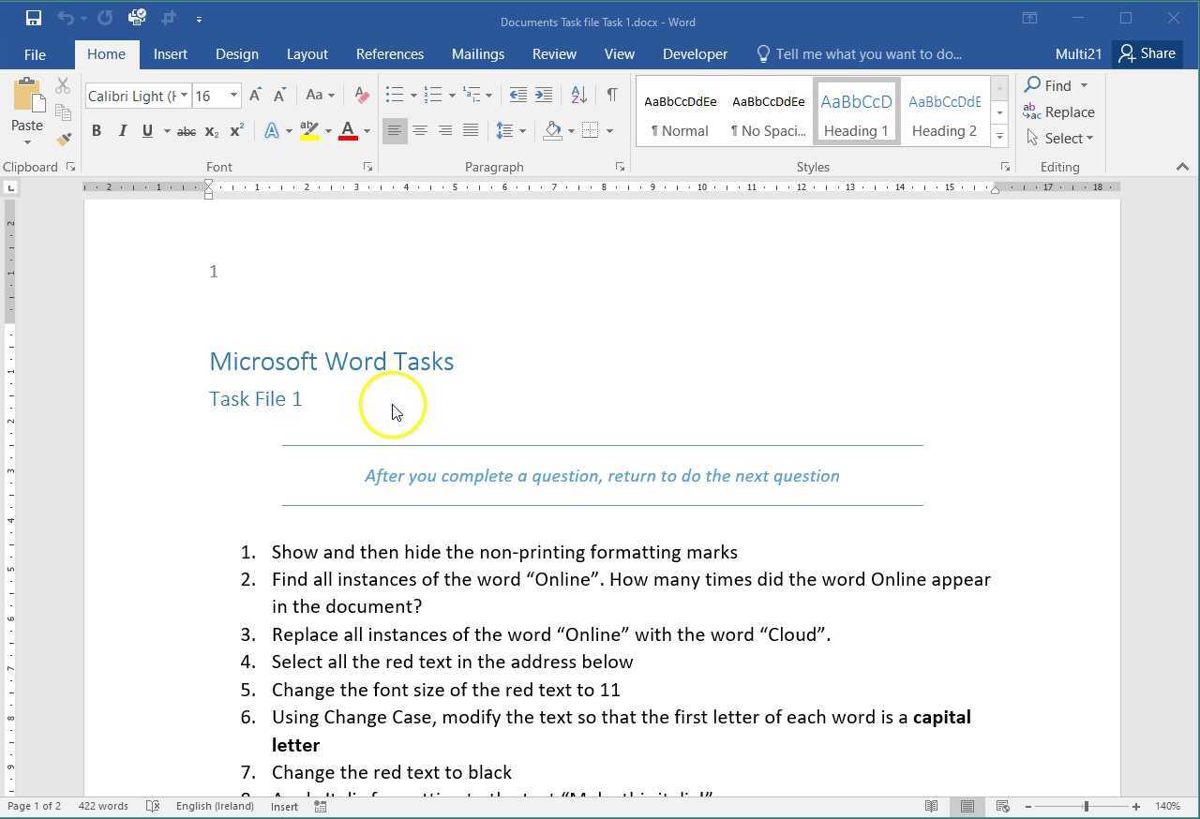Viewport: 1200px width, 819px height.
Task: Click the Zoom in plus button
Action: pyautogui.click(x=1135, y=806)
